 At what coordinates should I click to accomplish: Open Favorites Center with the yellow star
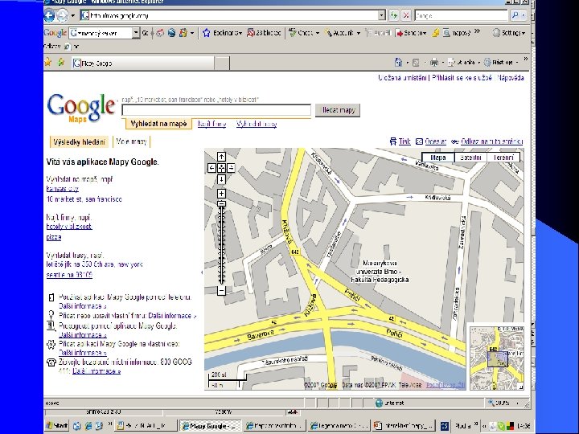pyautogui.click(x=48, y=63)
